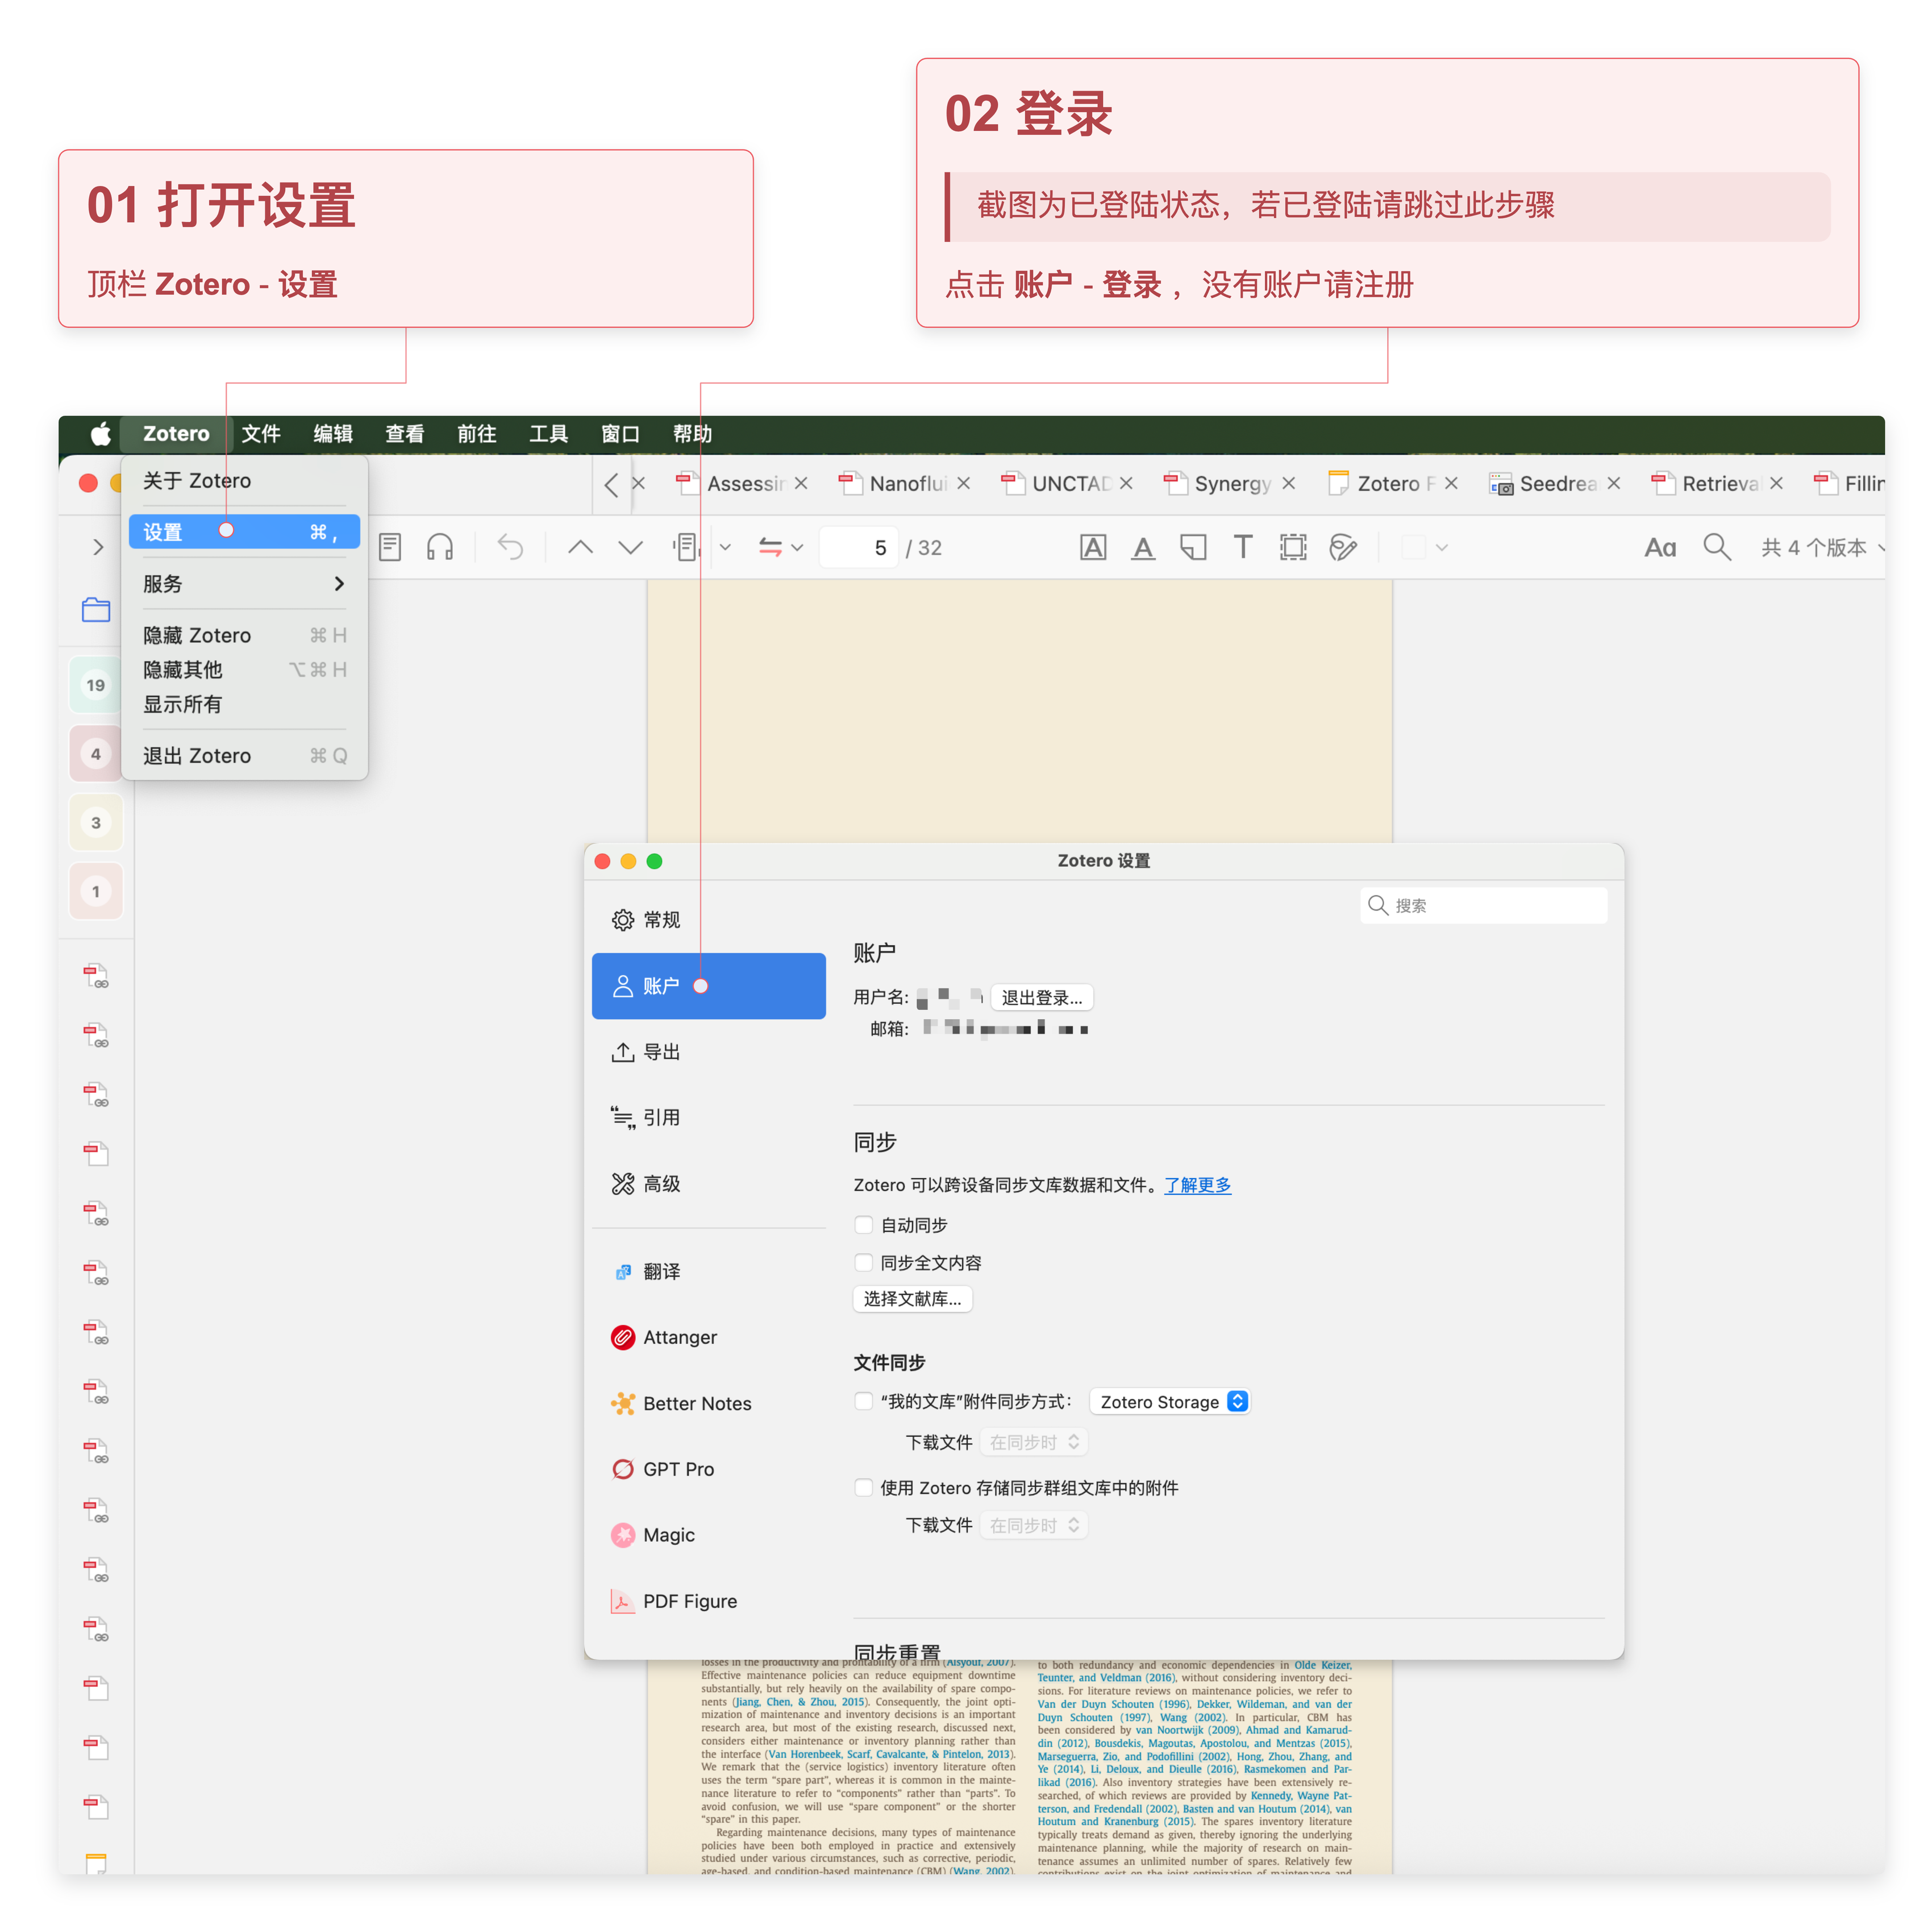This screenshot has width=1932, height=1929.
Task: Close the Retrieva tab
Action: click(x=1776, y=484)
